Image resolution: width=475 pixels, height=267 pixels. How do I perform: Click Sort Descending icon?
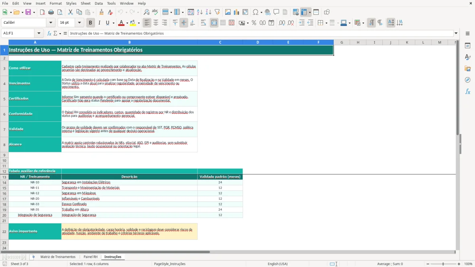(x=208, y=12)
